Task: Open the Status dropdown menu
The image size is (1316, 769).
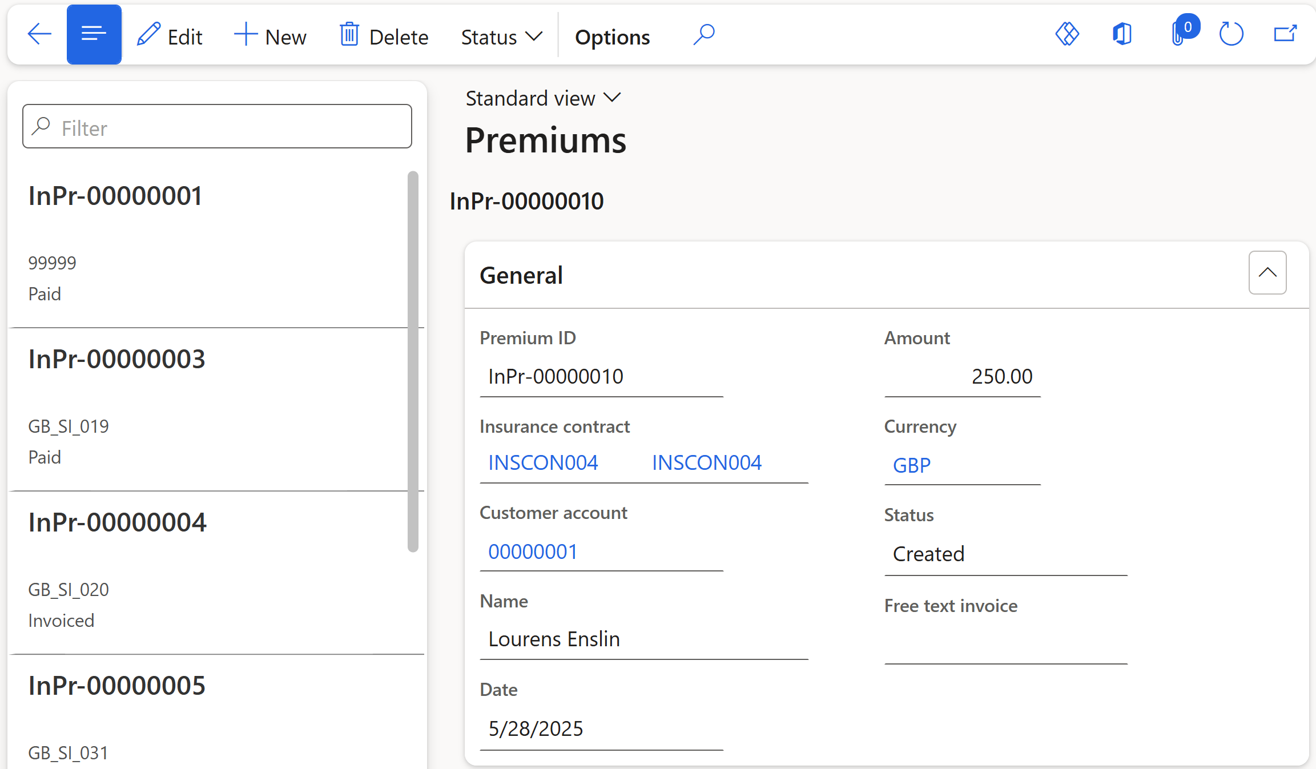Action: (x=501, y=37)
